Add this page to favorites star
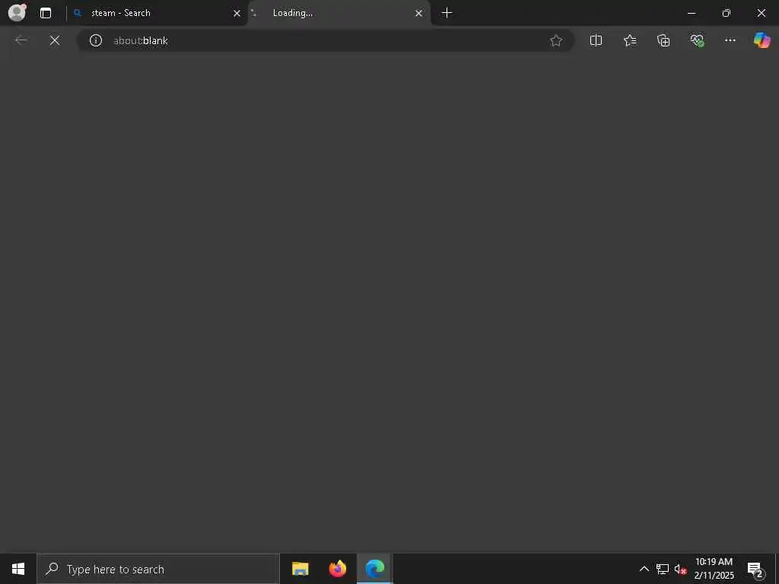 [x=556, y=40]
